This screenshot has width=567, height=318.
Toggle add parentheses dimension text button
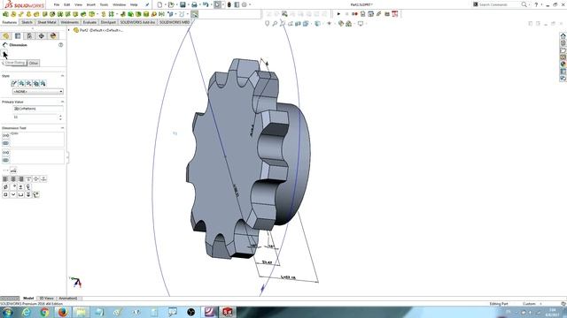tap(6, 135)
